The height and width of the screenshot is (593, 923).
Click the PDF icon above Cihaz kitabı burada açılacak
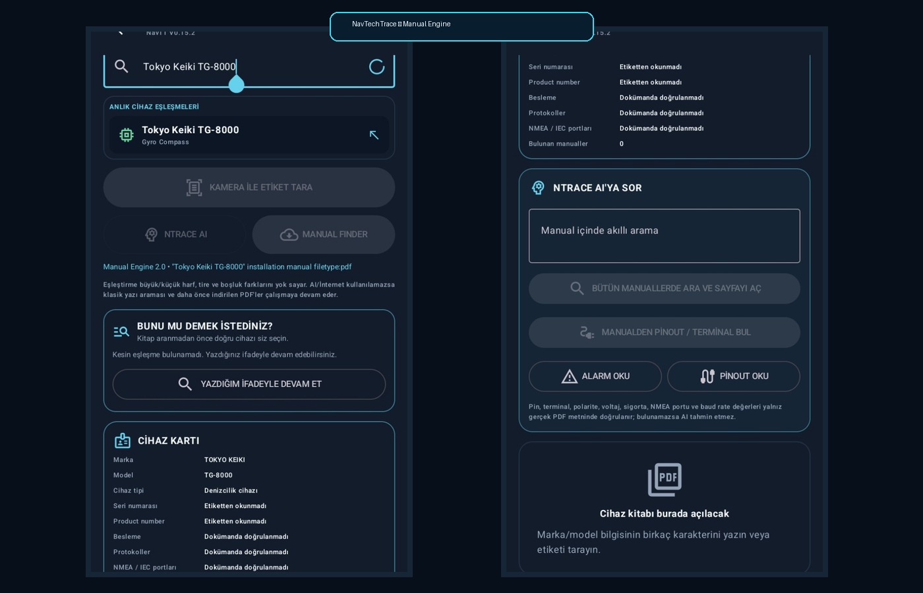pyautogui.click(x=665, y=480)
